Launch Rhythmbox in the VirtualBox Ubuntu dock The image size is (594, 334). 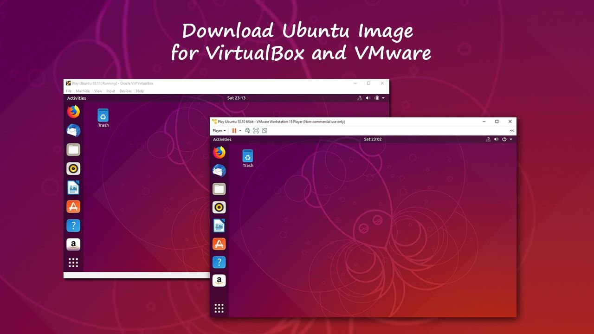tap(73, 168)
